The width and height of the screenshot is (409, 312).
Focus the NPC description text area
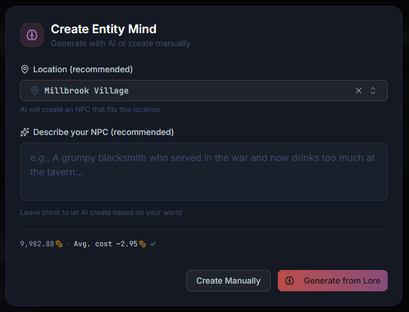coord(204,172)
